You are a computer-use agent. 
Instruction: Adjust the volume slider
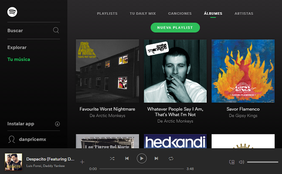[x=262, y=162]
